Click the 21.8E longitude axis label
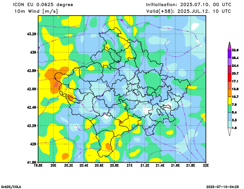The height and width of the screenshot is (189, 244). point(191,165)
